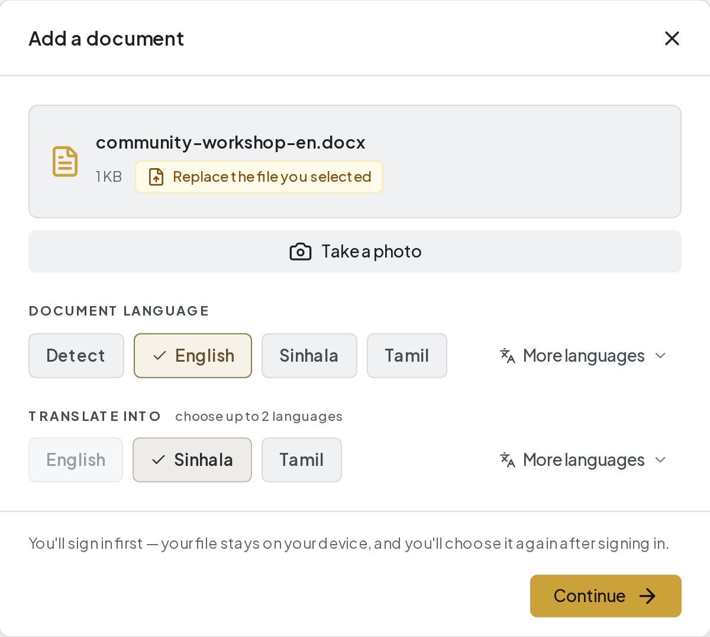Select Detect as the document language

tap(76, 356)
